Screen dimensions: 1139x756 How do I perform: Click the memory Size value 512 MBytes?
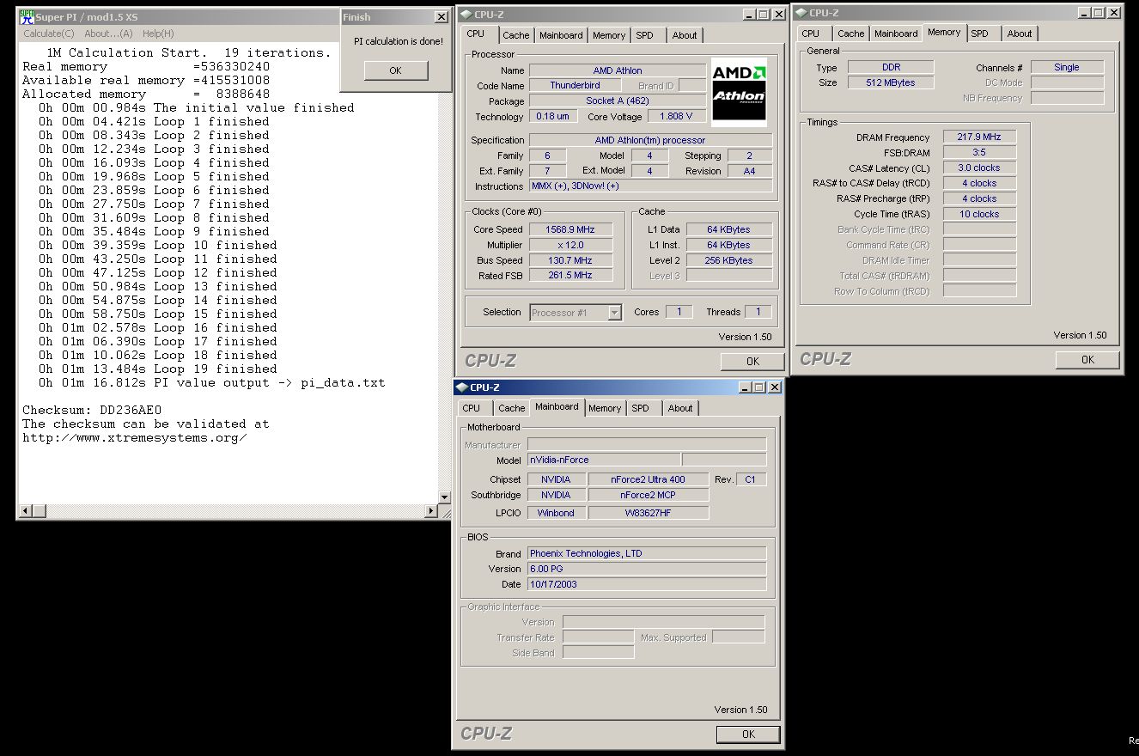(x=891, y=83)
